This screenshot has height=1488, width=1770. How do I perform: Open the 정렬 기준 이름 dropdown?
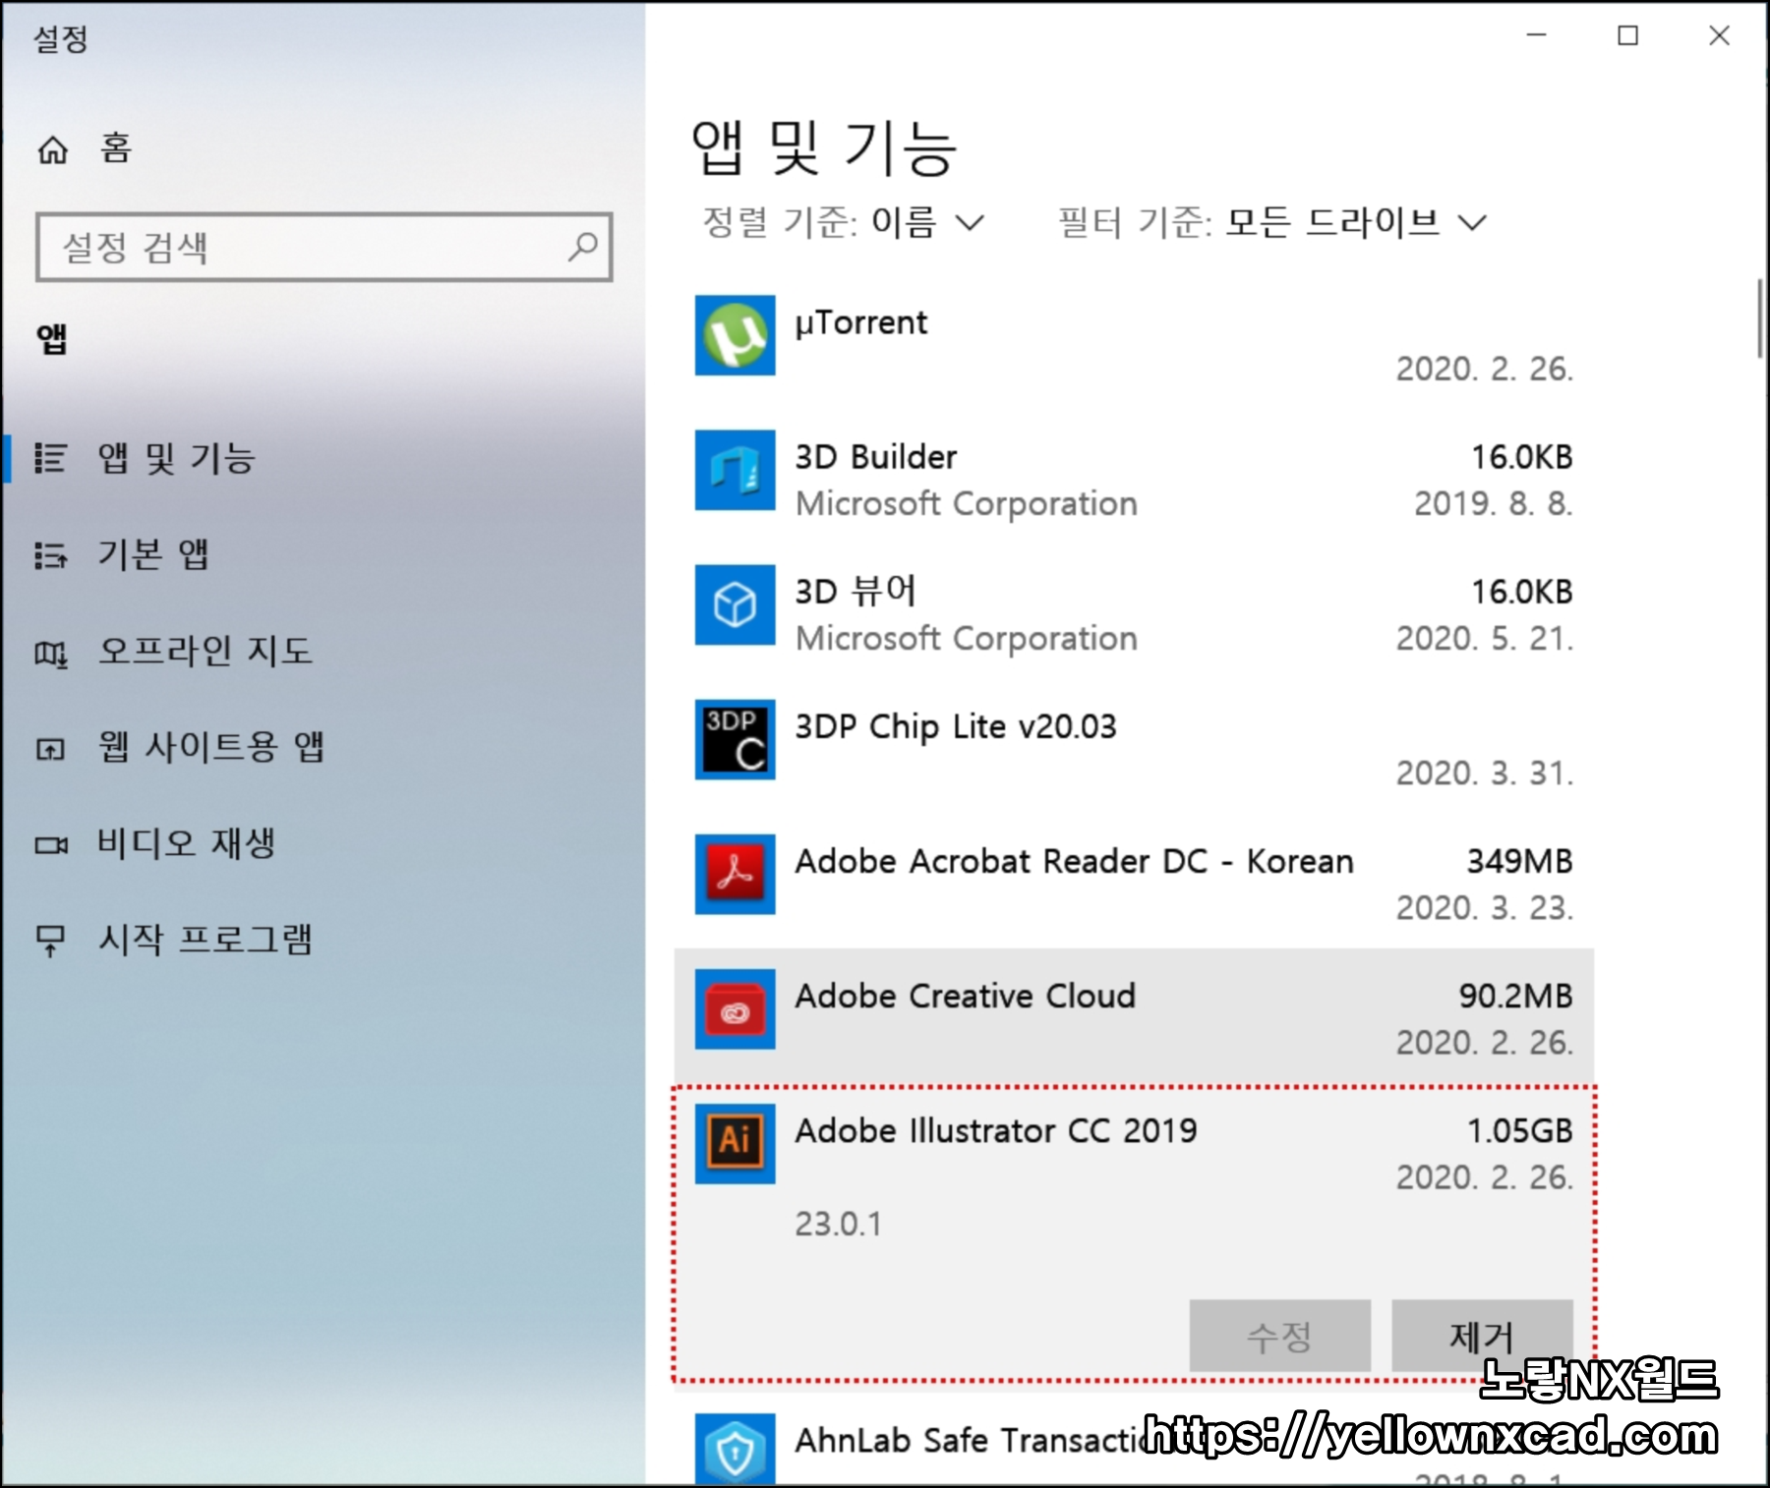click(843, 223)
